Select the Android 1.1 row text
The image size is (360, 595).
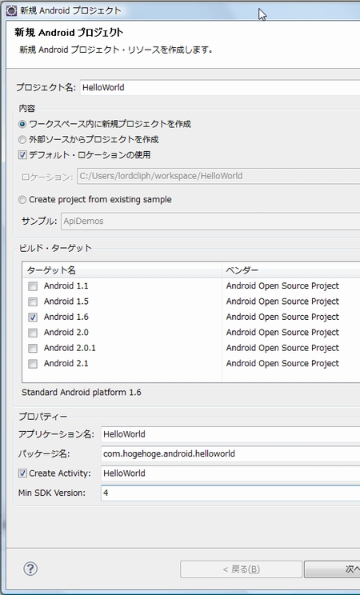click(x=66, y=286)
